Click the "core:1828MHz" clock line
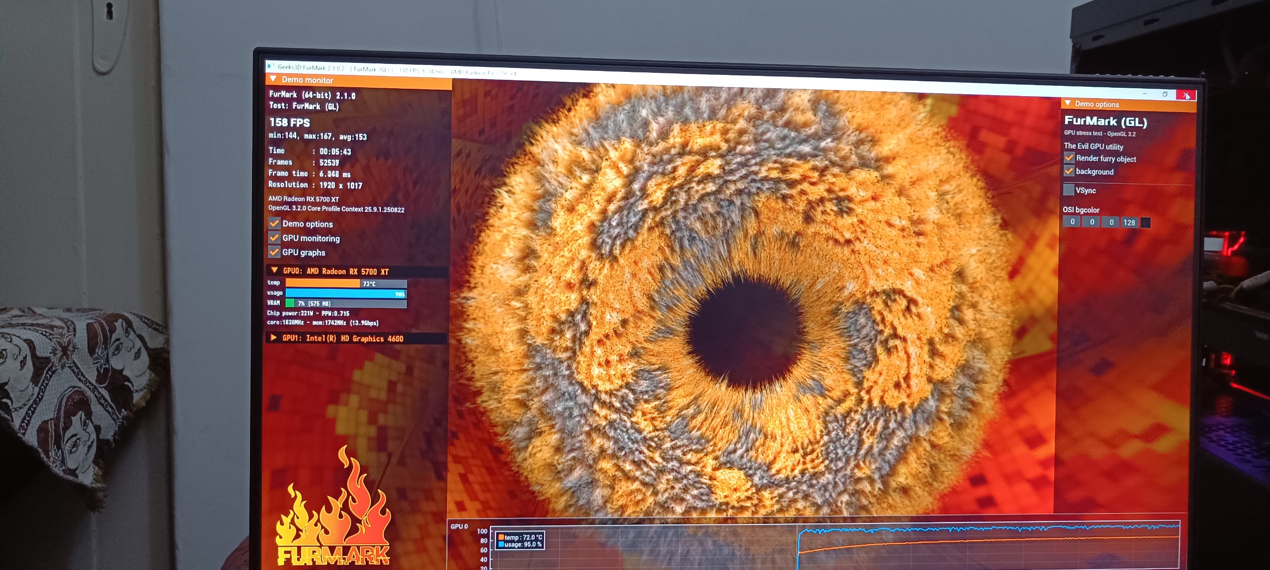Screen dimensions: 1270x570 click(323, 323)
